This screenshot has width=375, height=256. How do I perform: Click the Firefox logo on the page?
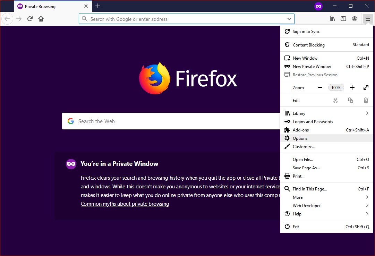pyautogui.click(x=154, y=78)
